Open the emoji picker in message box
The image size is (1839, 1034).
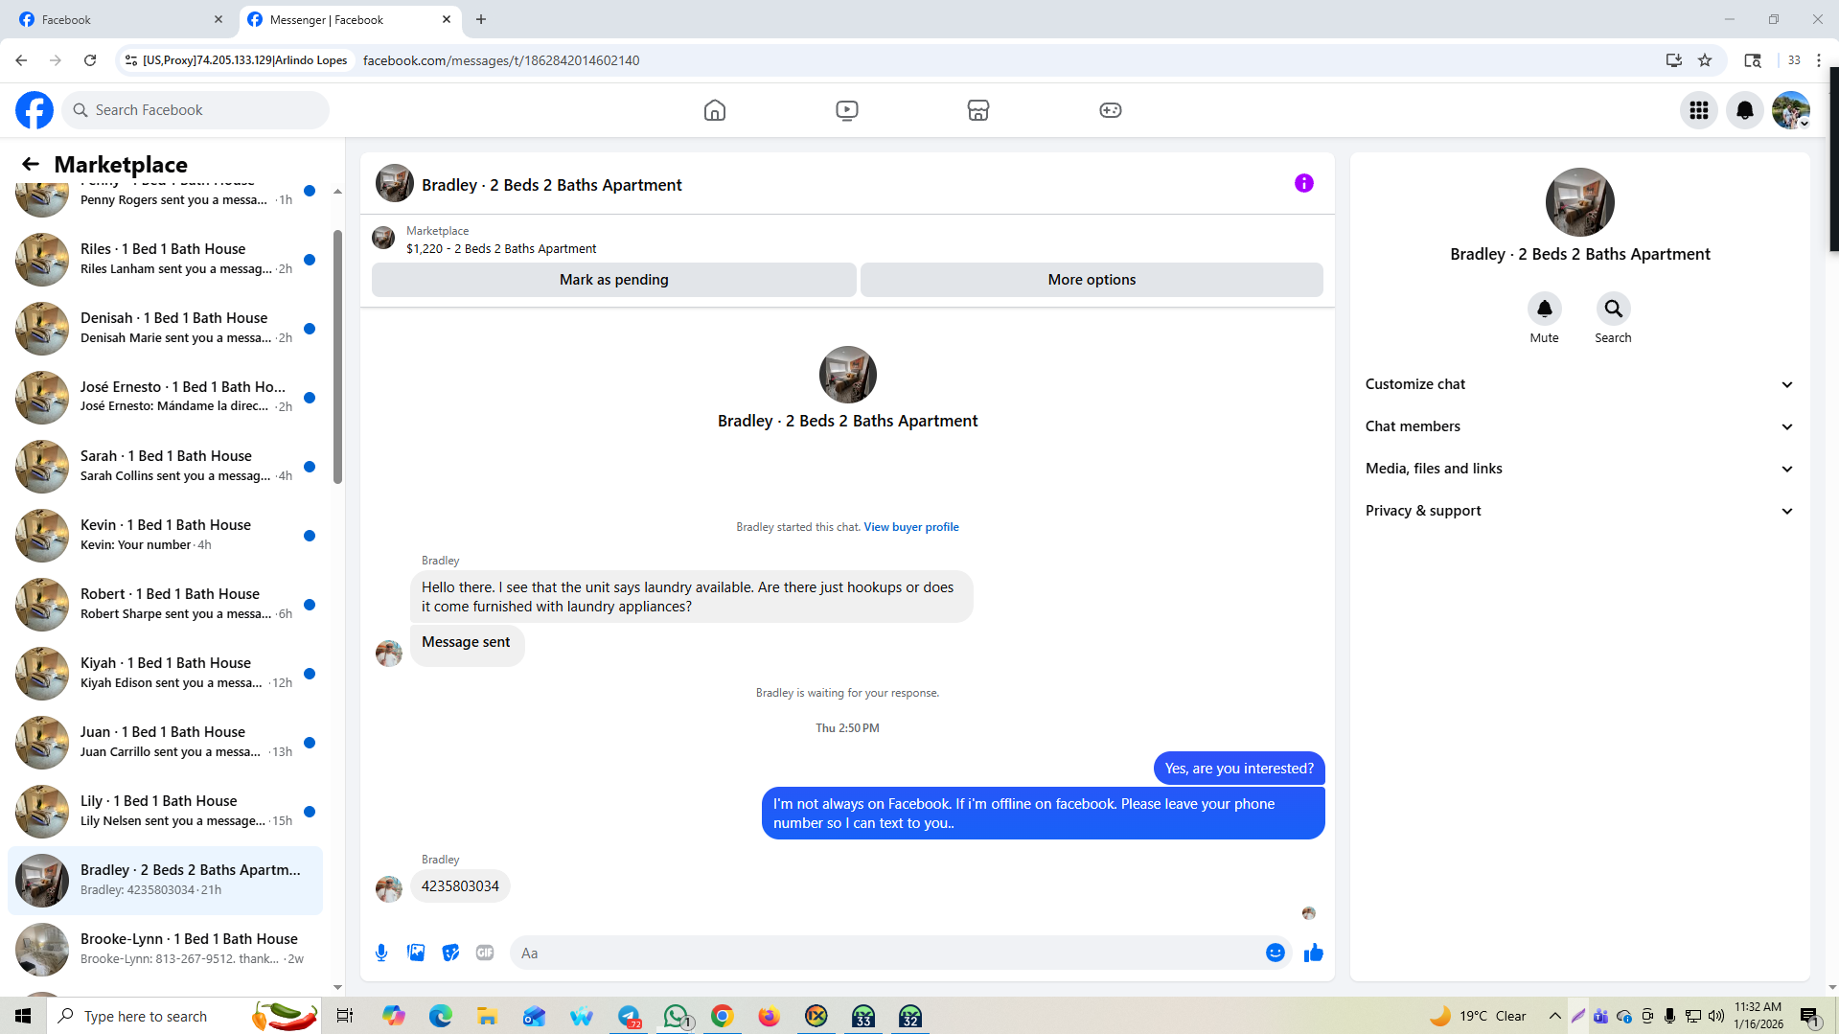(x=1275, y=953)
